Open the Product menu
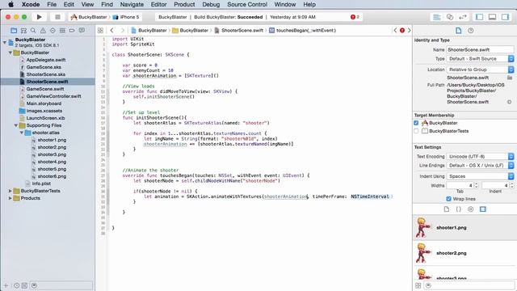This screenshot has height=291, width=517. coord(184,4)
